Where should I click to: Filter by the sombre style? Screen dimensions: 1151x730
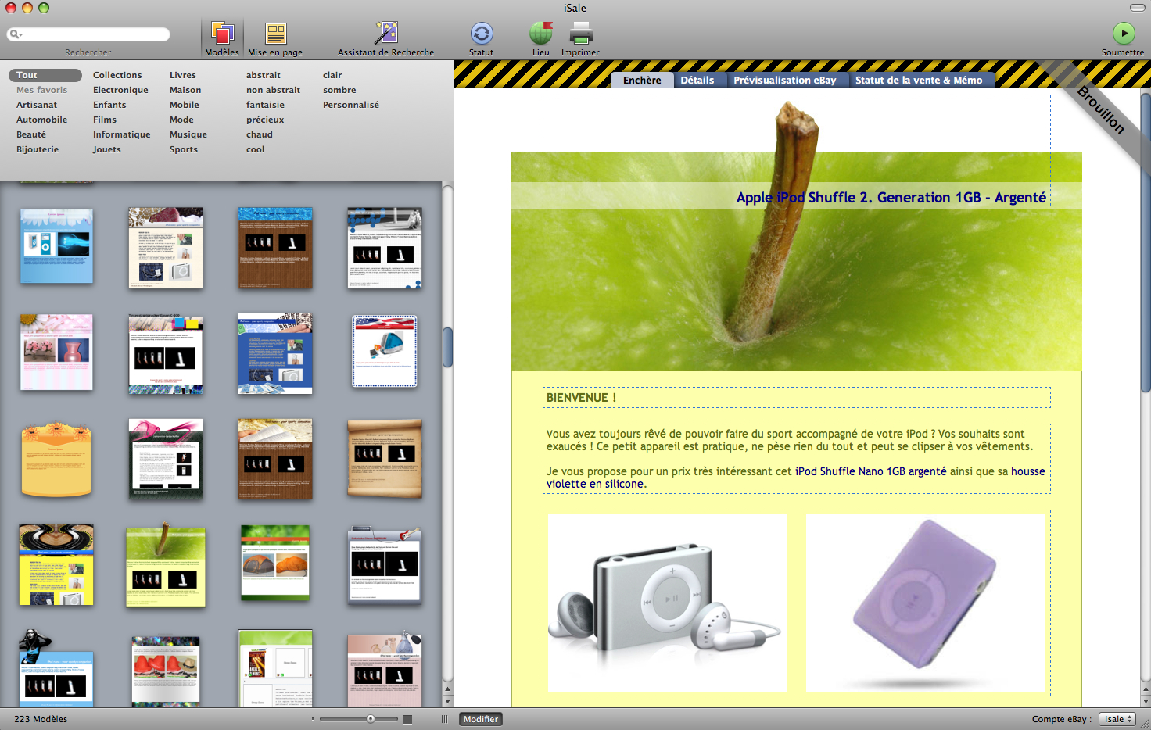(339, 90)
